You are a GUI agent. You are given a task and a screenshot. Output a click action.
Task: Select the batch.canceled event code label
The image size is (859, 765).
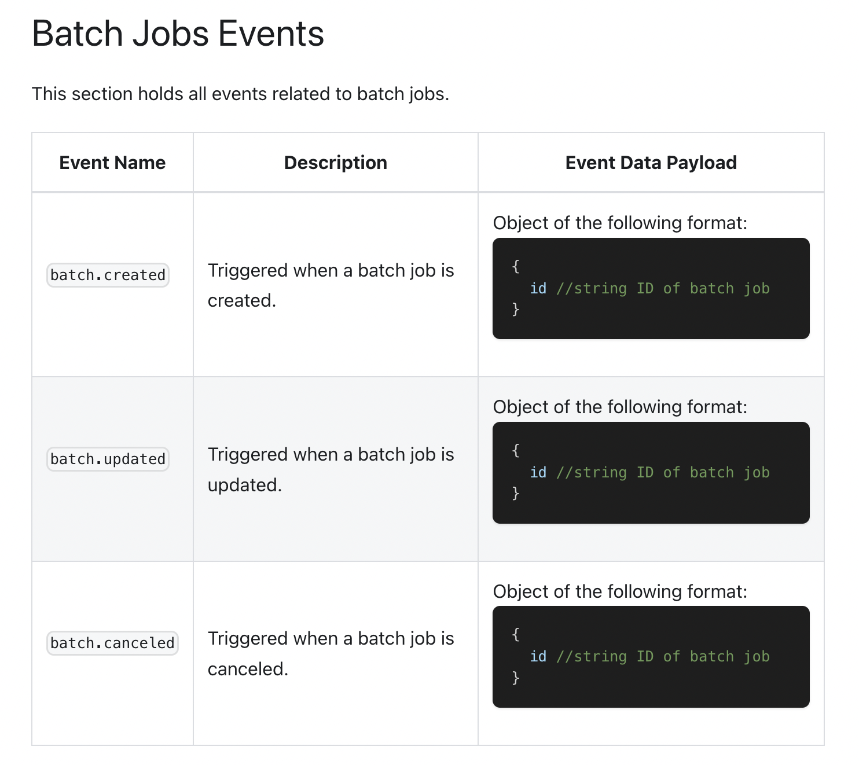(112, 643)
